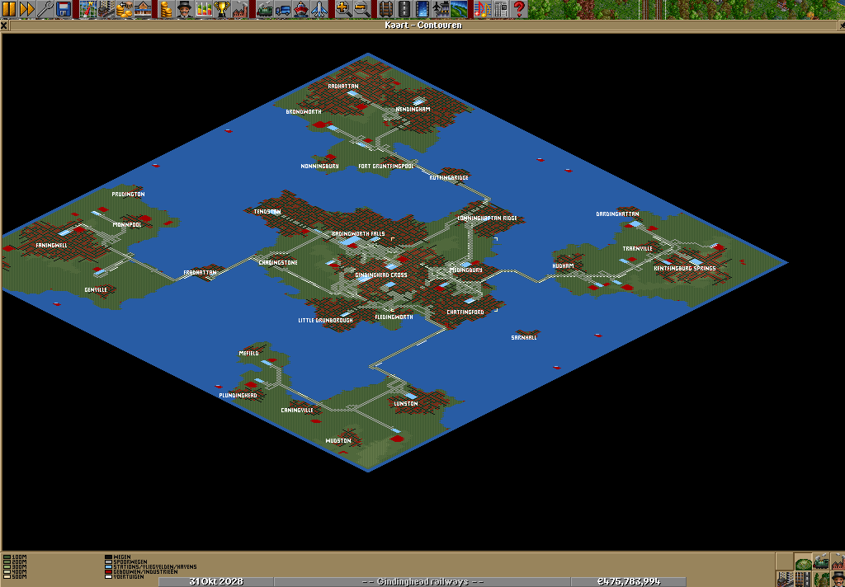Screen dimensions: 845x587
Task: Switch the map to vegetation view
Action: pos(821,579)
